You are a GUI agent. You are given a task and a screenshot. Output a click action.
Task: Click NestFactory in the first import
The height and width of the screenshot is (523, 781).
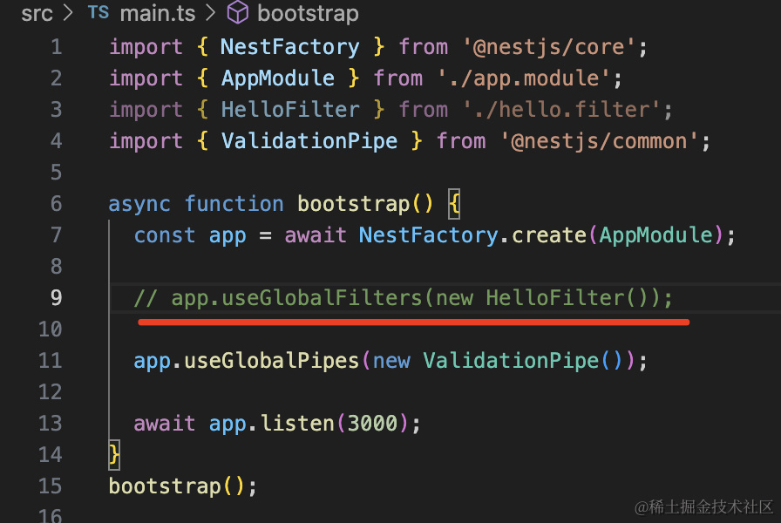click(x=289, y=47)
